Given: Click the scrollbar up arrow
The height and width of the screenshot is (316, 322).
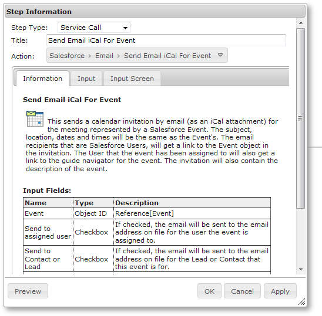Looking at the screenshot, I should (301, 23).
